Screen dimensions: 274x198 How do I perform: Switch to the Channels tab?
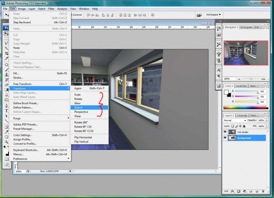tap(242, 115)
